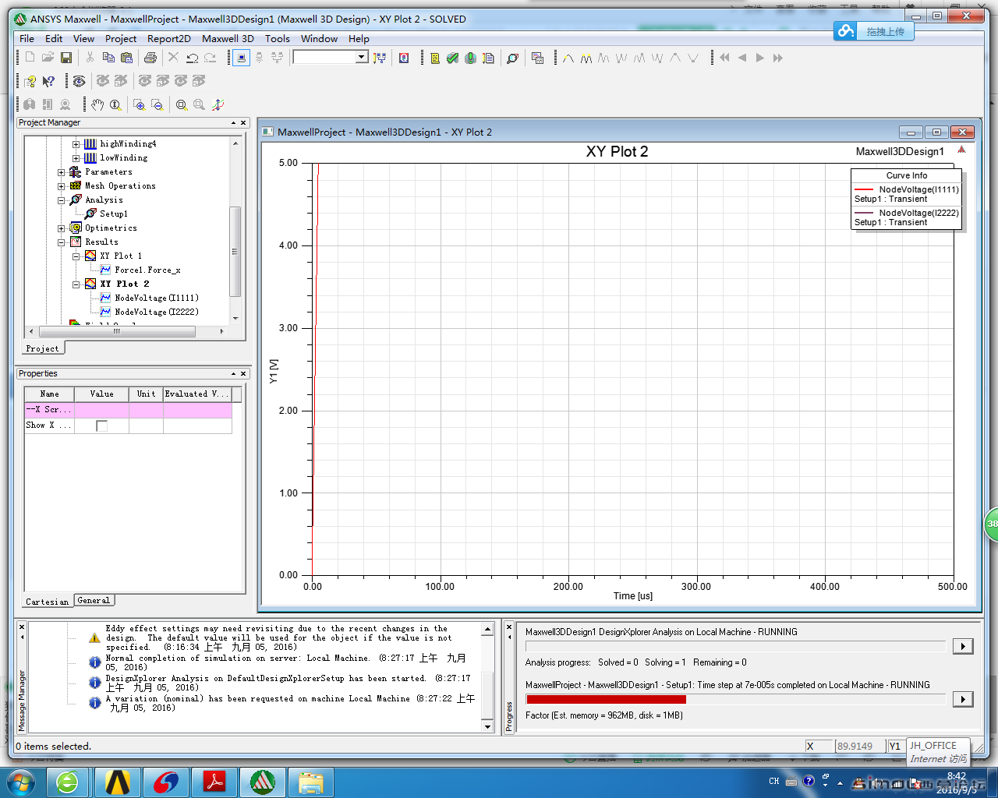Click the Undo arrow icon
The width and height of the screenshot is (998, 798).
(x=192, y=58)
